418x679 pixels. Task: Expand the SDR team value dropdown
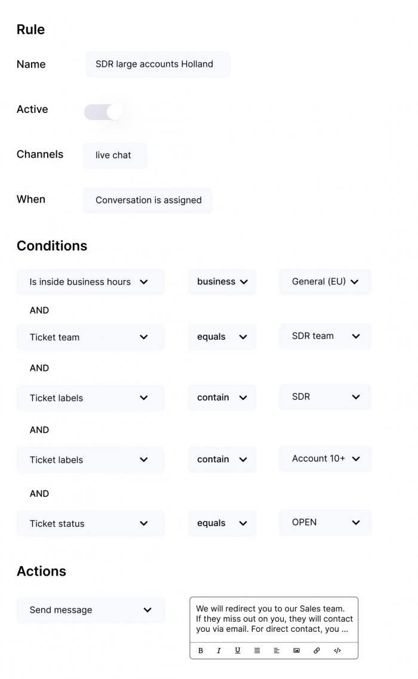[x=324, y=336]
